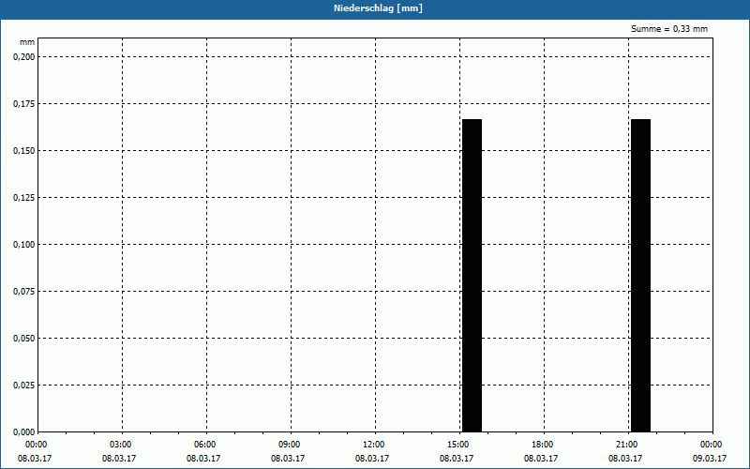Click the 0,150 y-axis value
This screenshot has height=469, width=750.
click(x=24, y=151)
